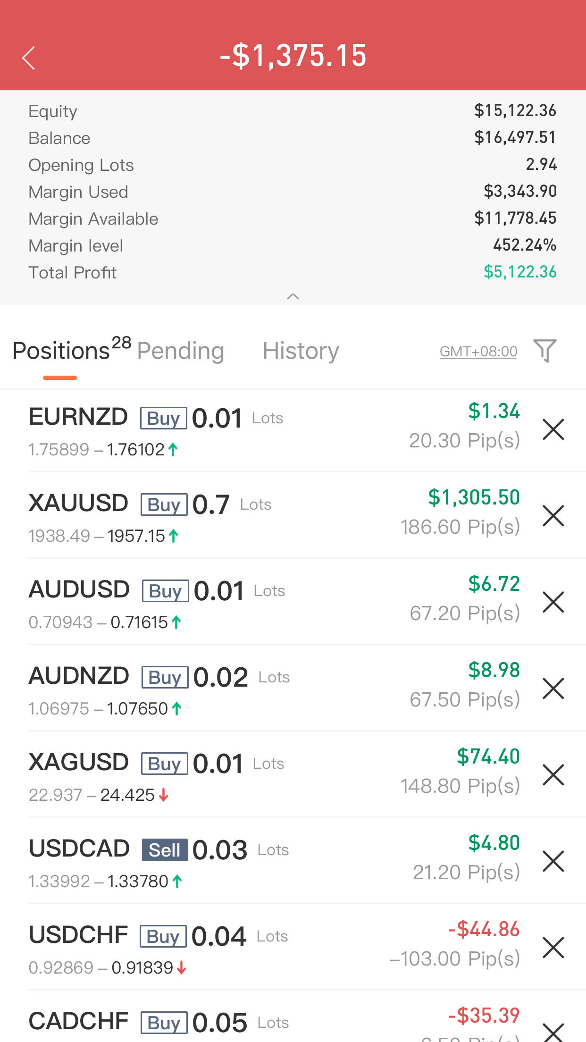The width and height of the screenshot is (586, 1042).
Task: Open the History tab
Action: [301, 351]
